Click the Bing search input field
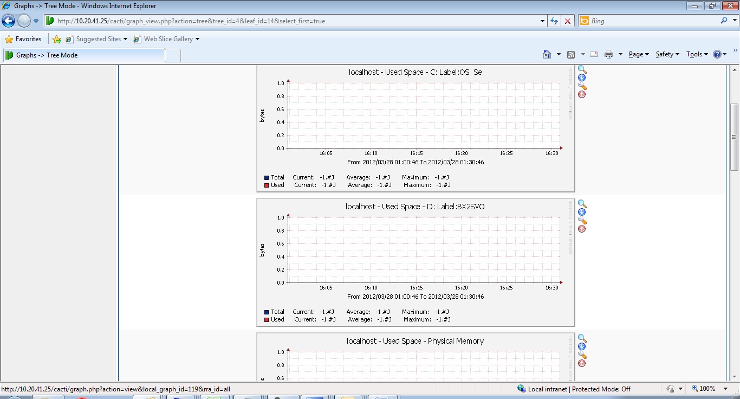Screen dimensions: 740x399 (x=653, y=21)
